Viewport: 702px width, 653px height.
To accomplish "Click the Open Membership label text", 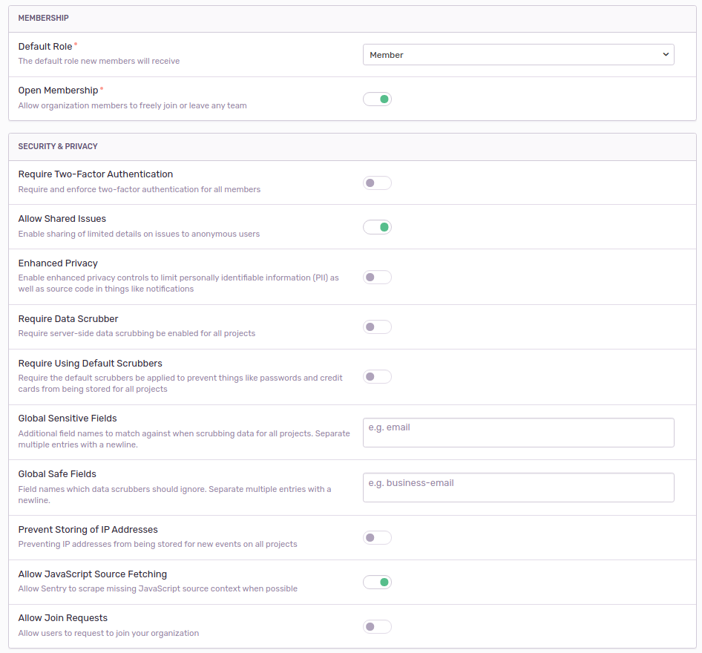I will click(58, 91).
